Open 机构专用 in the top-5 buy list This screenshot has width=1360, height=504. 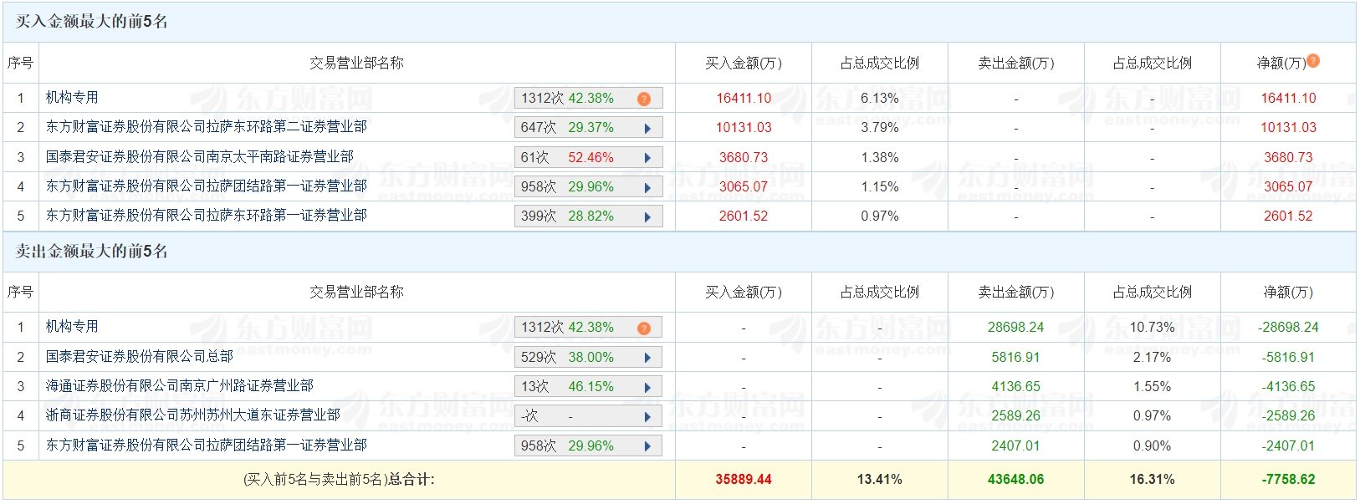(x=72, y=98)
